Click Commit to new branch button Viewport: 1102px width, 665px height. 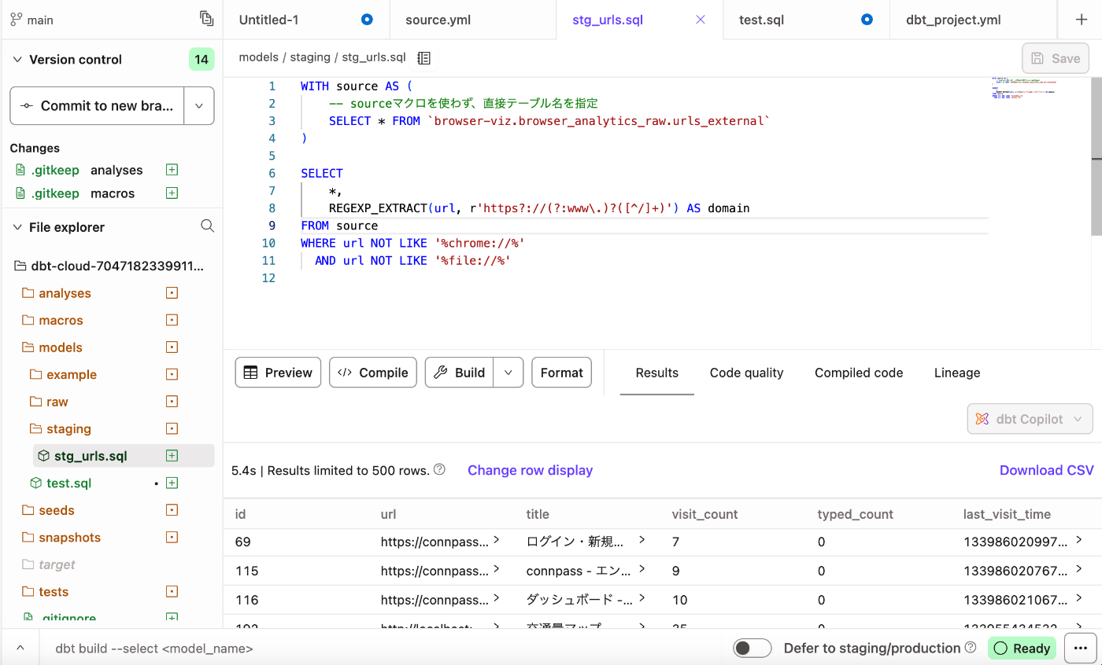point(97,105)
